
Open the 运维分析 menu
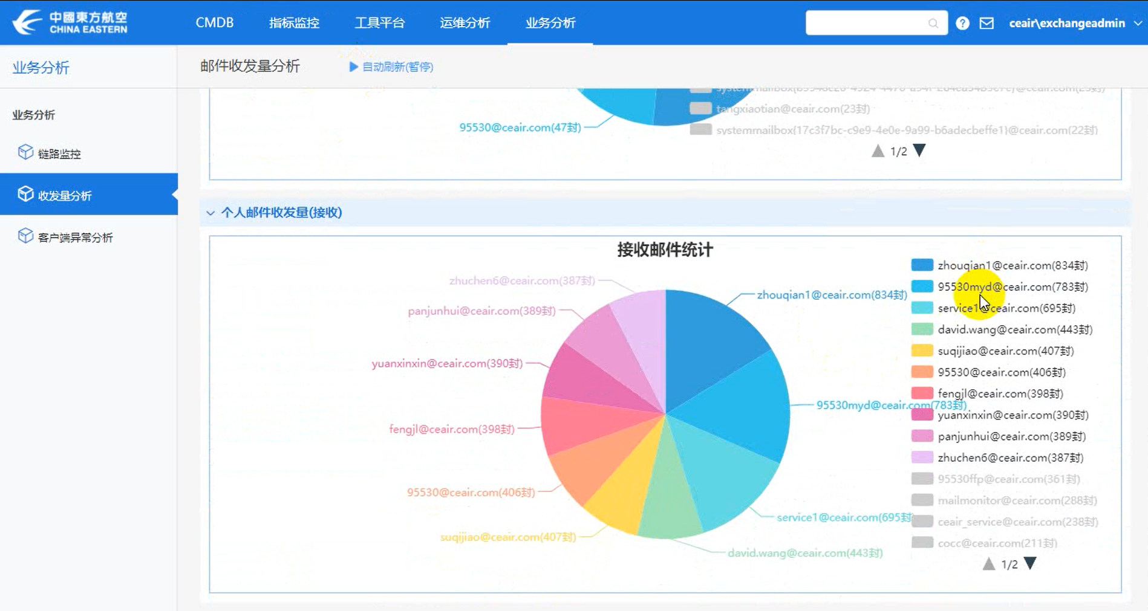(x=465, y=22)
